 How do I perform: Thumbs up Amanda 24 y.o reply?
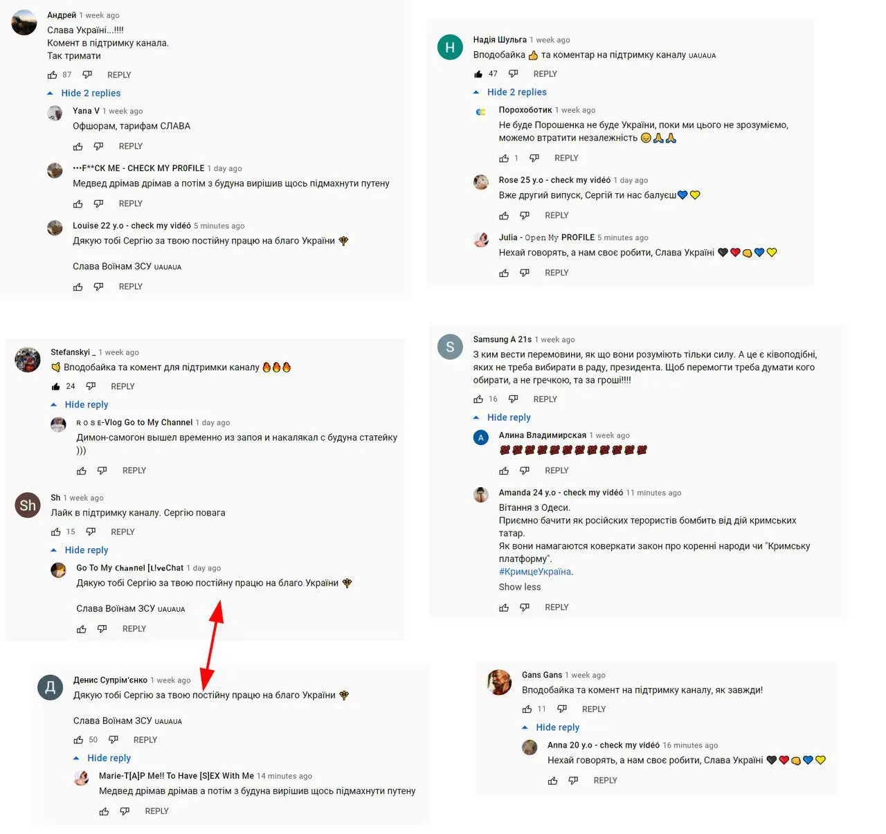pyautogui.click(x=504, y=608)
